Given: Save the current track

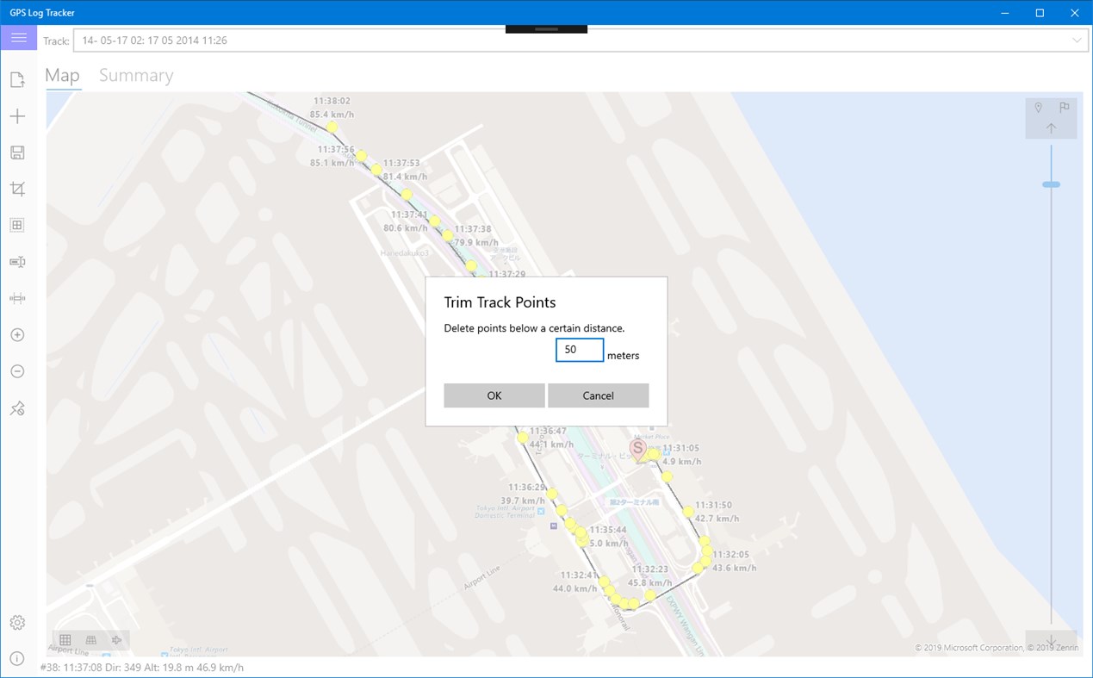Looking at the screenshot, I should 18,152.
